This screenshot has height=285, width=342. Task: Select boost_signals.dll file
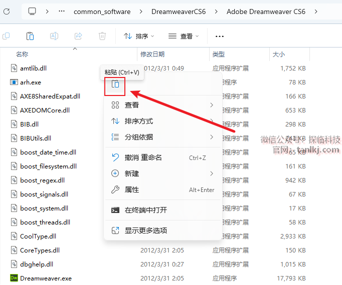[44, 194]
